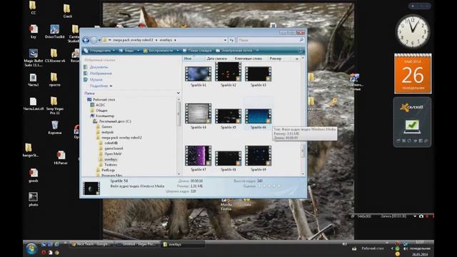Switch to the Vegas Pro taskbar button
This screenshot has width=457, height=257.
(138, 244)
